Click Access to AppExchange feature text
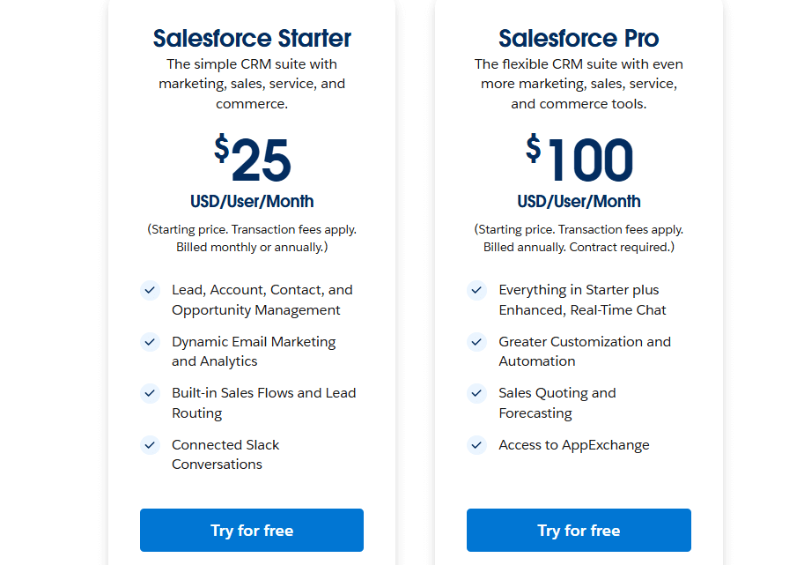The height and width of the screenshot is (565, 804). pos(573,445)
